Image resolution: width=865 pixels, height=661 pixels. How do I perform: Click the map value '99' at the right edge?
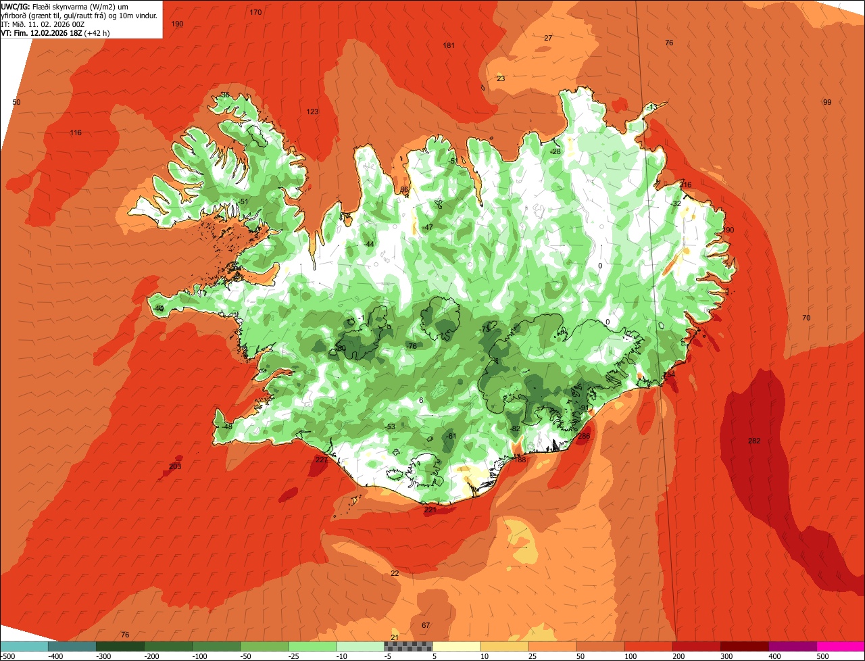click(x=827, y=102)
